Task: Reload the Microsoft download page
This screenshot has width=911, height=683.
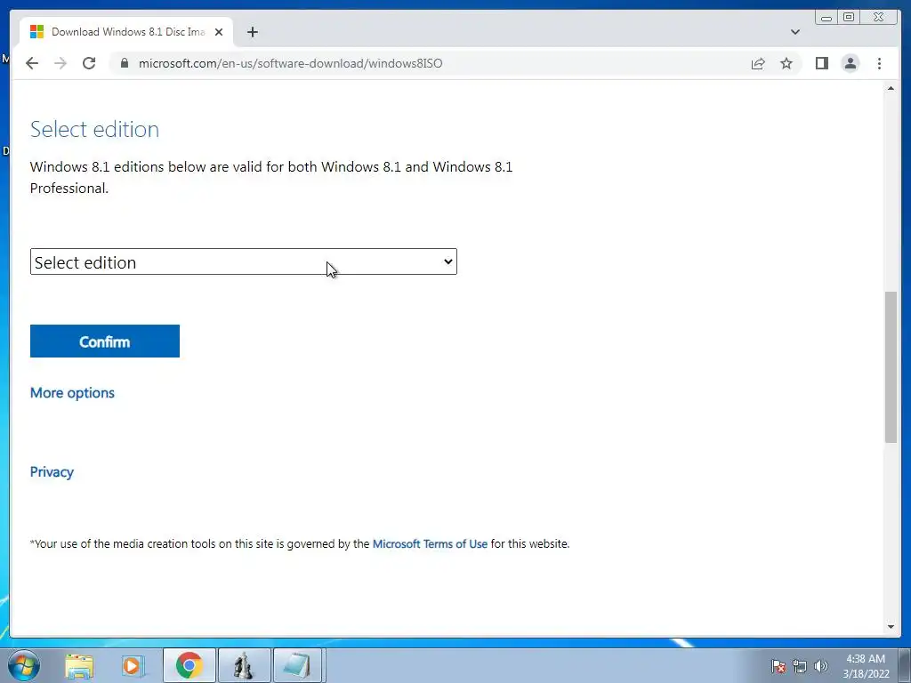Action: [89, 63]
